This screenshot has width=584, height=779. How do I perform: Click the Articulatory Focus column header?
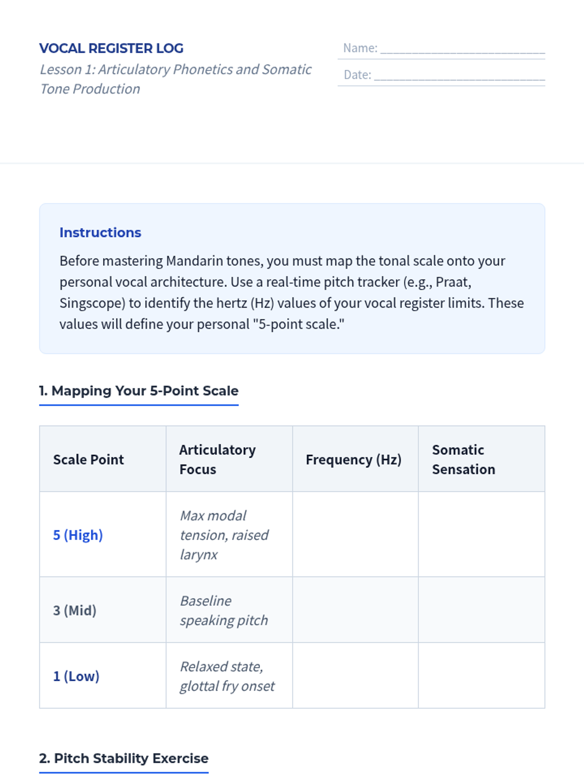point(218,460)
